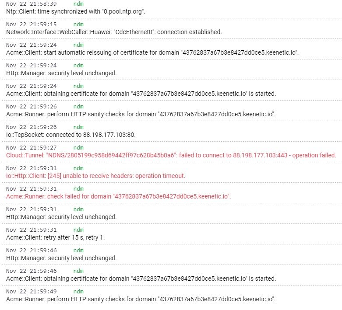Click the timestamp Nov 22 21:59:15

(32, 24)
